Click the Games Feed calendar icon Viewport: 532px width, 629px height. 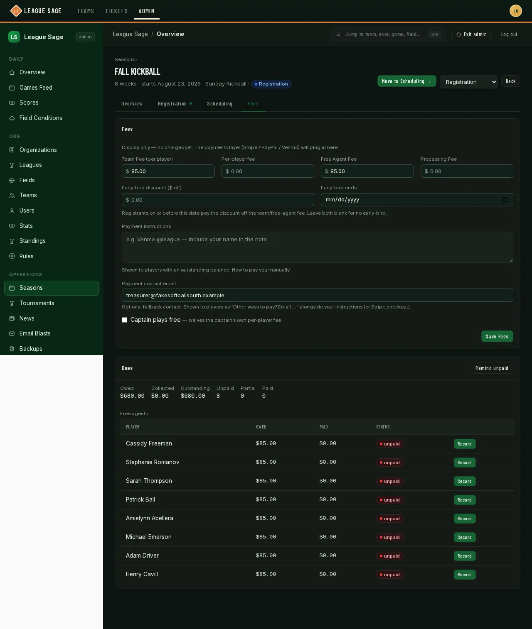tap(12, 88)
